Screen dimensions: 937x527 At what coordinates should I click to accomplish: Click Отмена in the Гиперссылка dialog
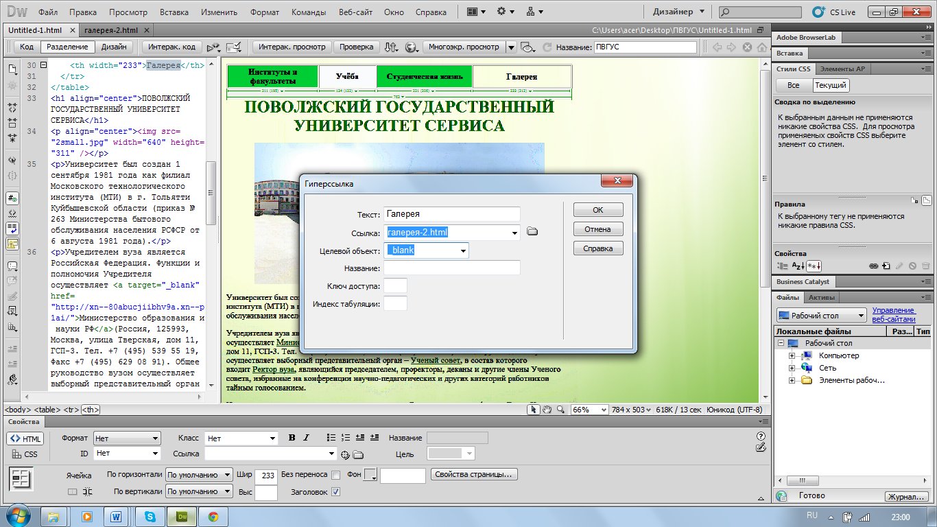coord(598,229)
